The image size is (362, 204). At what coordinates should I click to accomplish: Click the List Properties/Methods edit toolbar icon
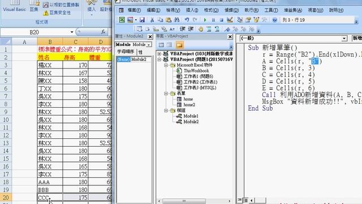[139, 29]
